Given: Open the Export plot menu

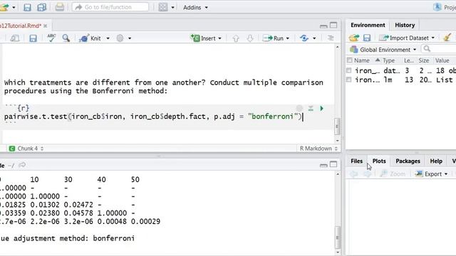Looking at the screenshot, I should point(432,174).
